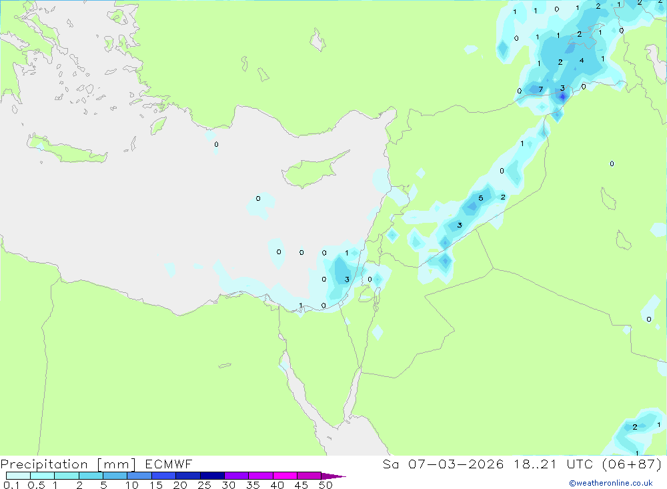The image size is (667, 489).
Task: Click the '7' precipitation value on the map
Action: coord(541,89)
